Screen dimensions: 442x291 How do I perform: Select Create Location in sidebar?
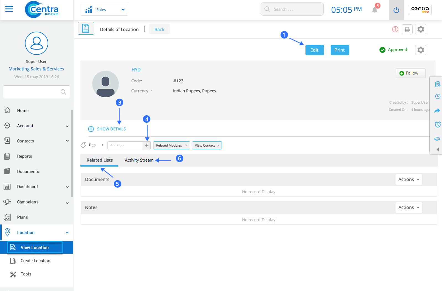(x=35, y=261)
